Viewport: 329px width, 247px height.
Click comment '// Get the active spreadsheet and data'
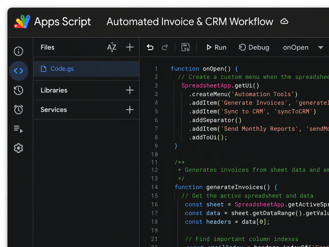pyautogui.click(x=247, y=196)
